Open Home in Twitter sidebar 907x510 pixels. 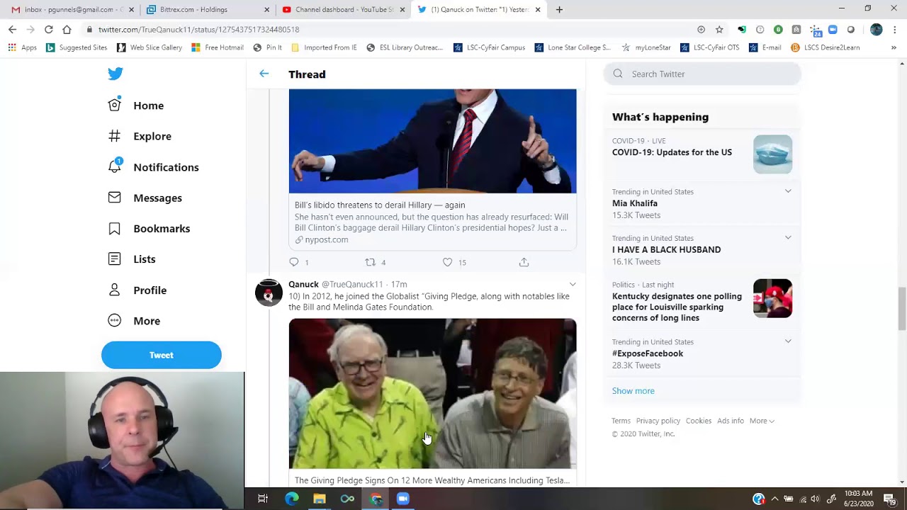[136, 106]
